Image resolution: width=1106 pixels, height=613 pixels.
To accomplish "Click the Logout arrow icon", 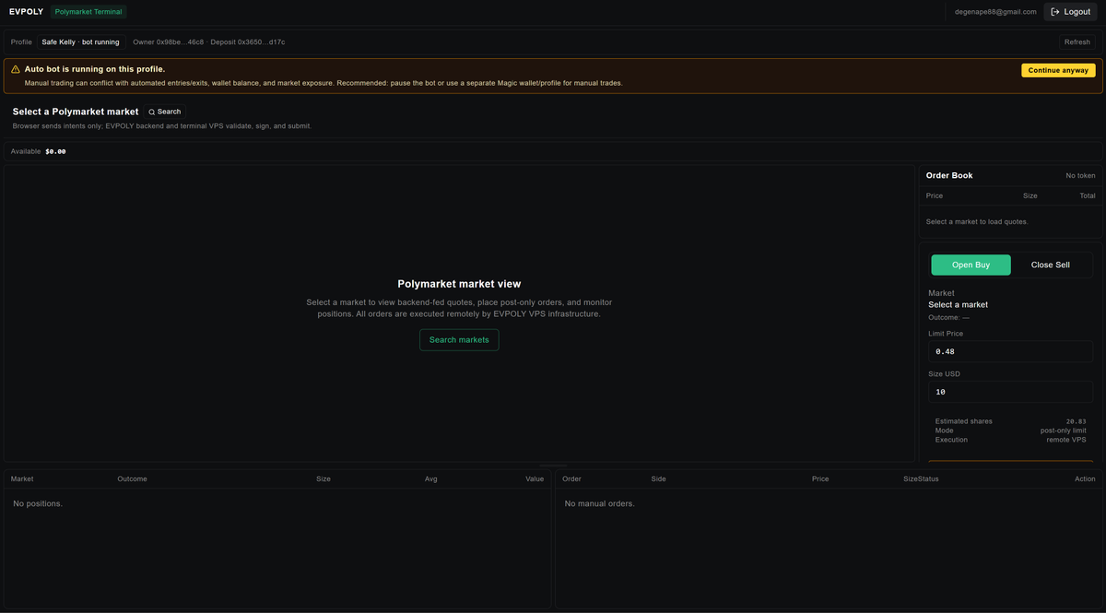I will (x=1055, y=12).
